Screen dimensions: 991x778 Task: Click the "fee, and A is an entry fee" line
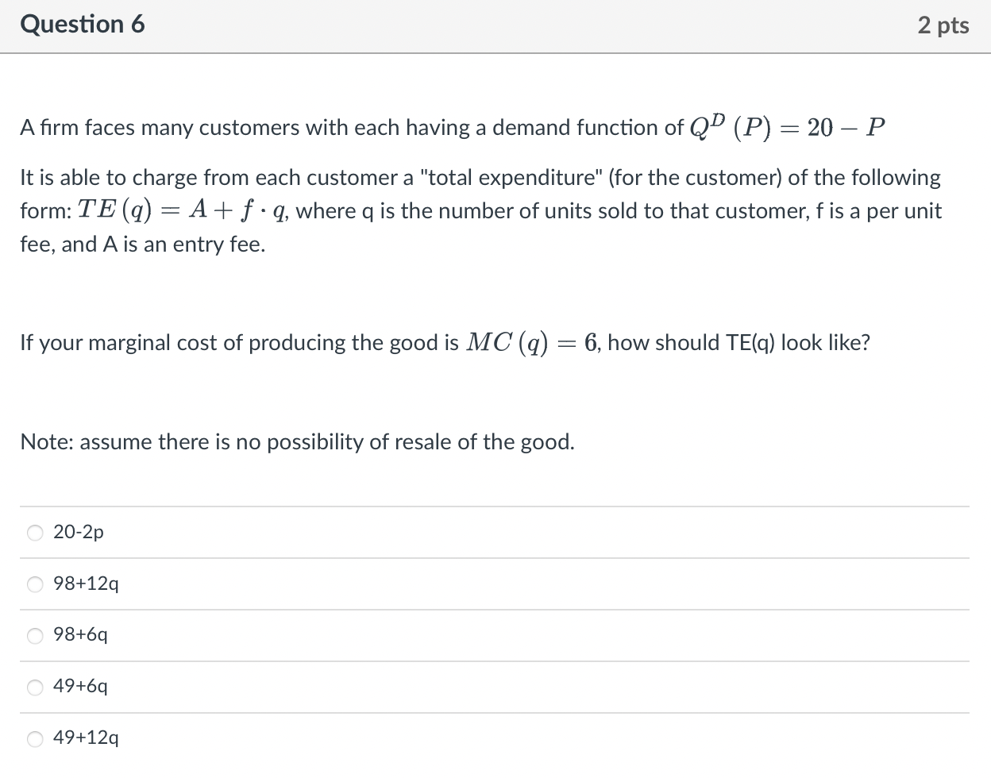pyautogui.click(x=143, y=245)
